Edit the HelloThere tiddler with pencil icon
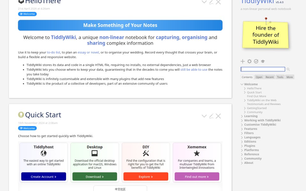This screenshot has width=306, height=191. pyautogui.click(x=211, y=2)
